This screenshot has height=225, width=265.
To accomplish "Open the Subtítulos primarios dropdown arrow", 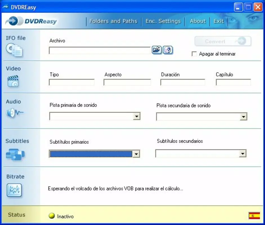I will click(x=136, y=154).
